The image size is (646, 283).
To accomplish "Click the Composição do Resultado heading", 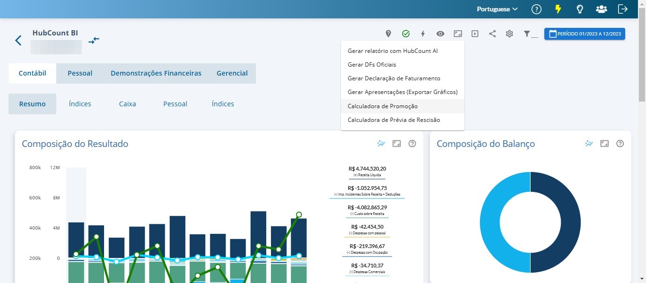I will (75, 144).
